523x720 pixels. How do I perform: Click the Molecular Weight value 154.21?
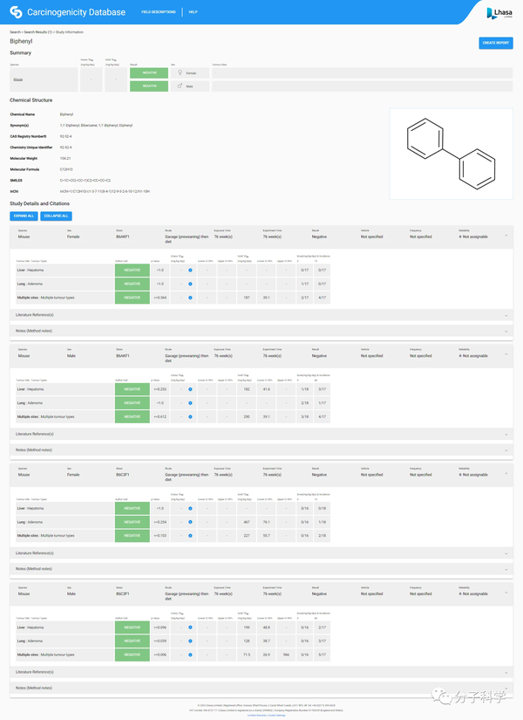[x=65, y=159]
